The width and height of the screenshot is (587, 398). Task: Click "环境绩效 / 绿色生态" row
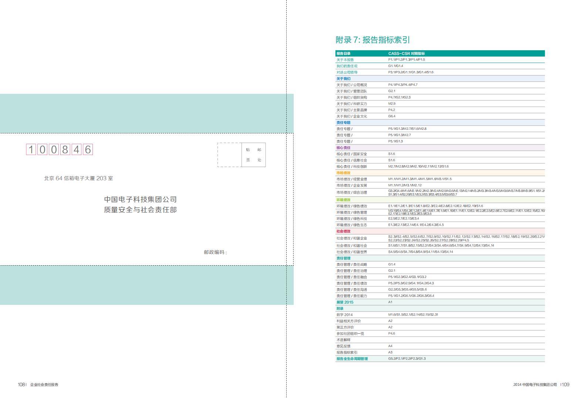pyautogui.click(x=440, y=225)
